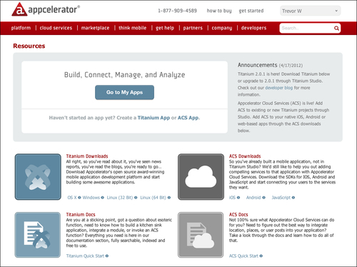
Task: Download Titanium for OS X
Action: 72,198
